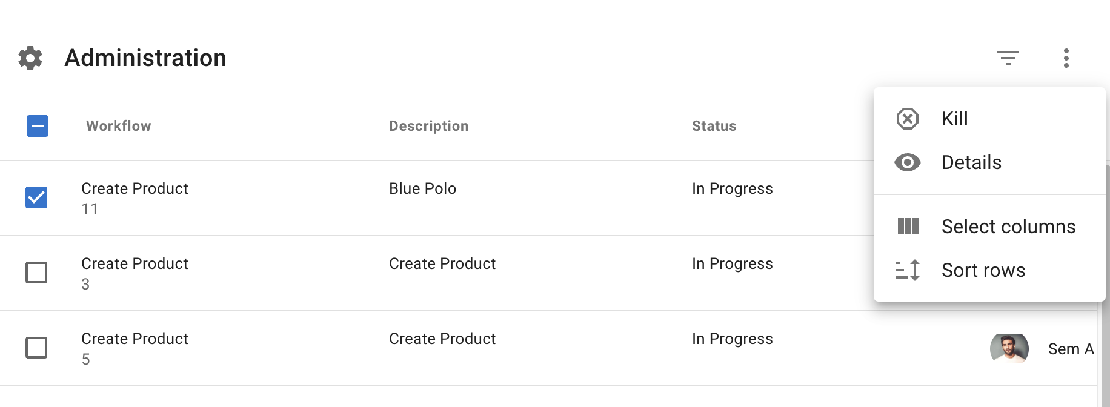Choose Sort rows from the menu
The width and height of the screenshot is (1110, 407).
[983, 270]
